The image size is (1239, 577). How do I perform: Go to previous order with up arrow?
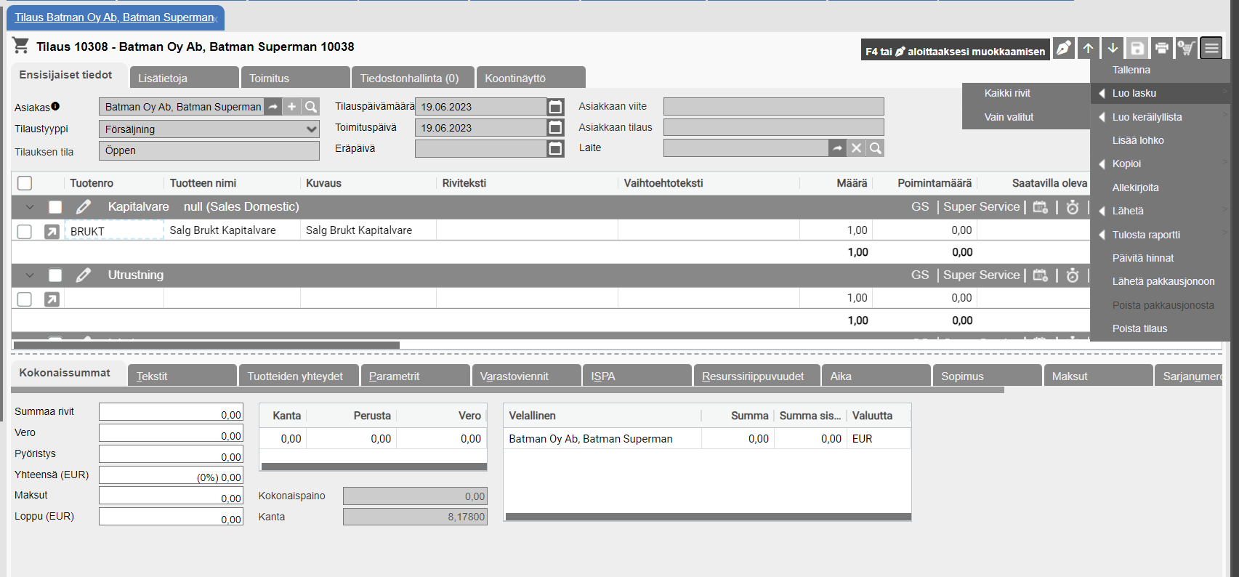tap(1088, 48)
